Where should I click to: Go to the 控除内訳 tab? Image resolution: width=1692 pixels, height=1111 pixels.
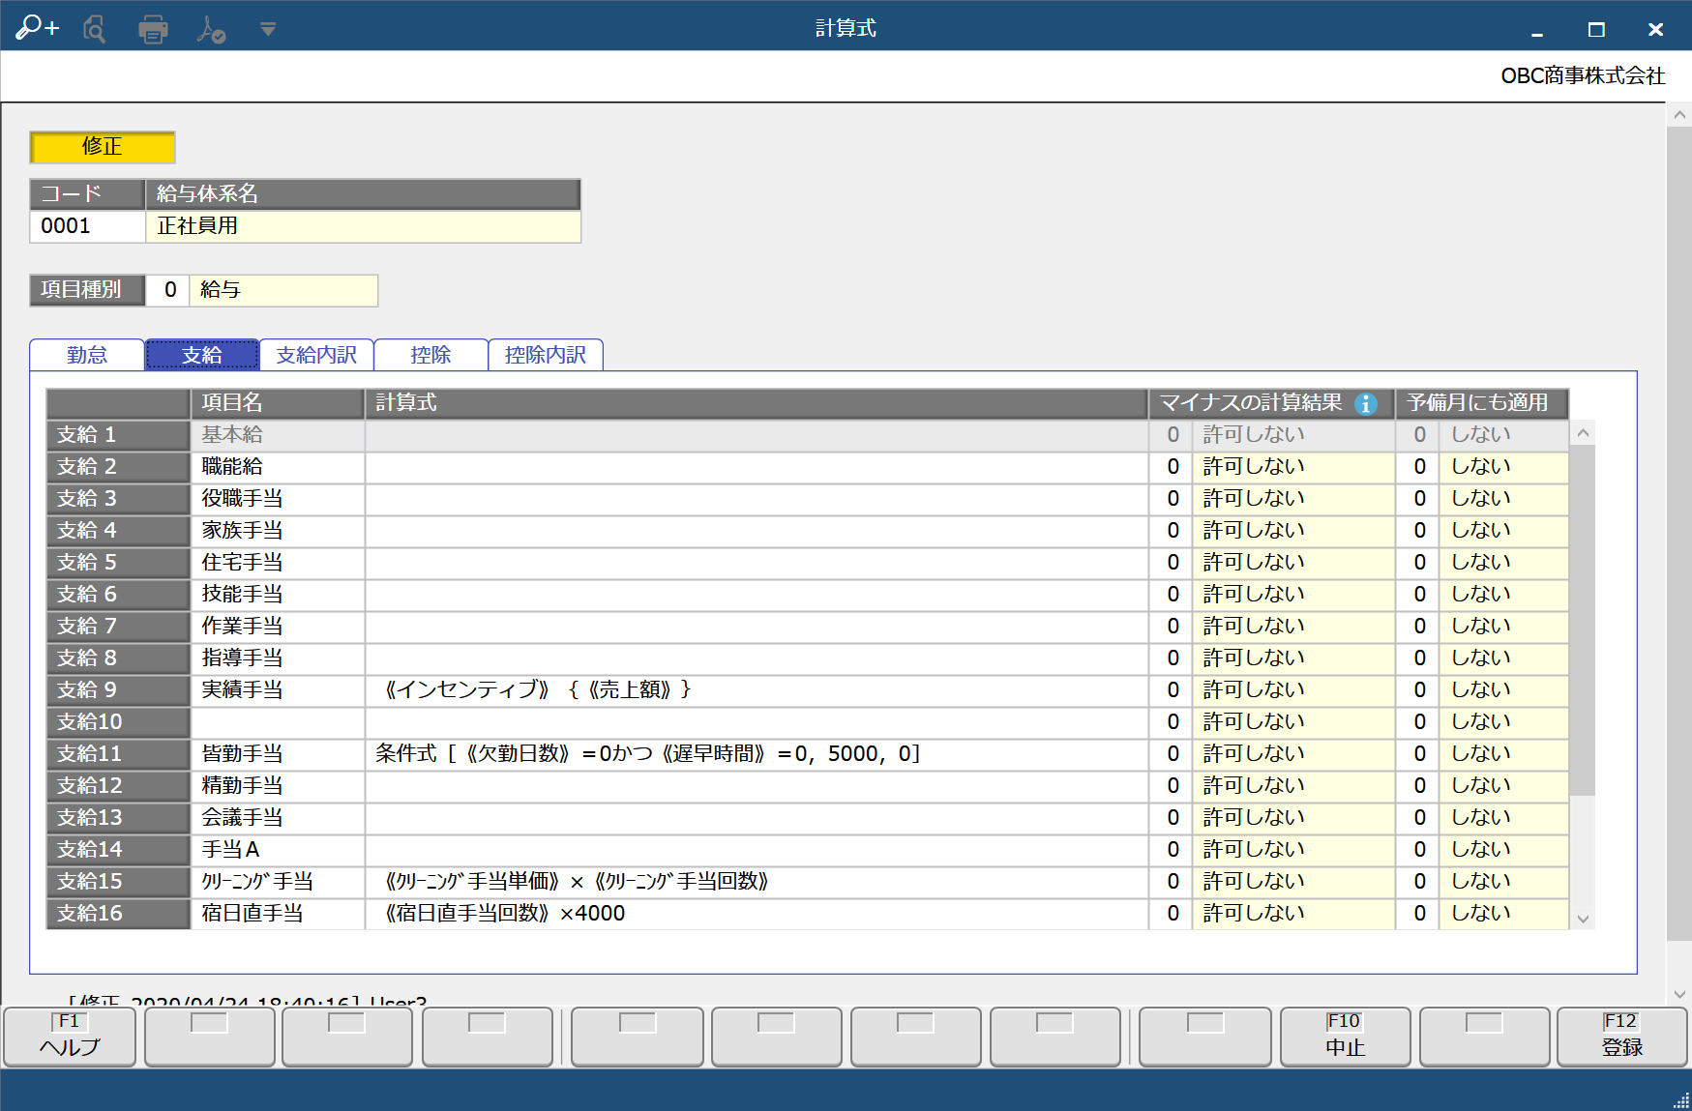(545, 355)
